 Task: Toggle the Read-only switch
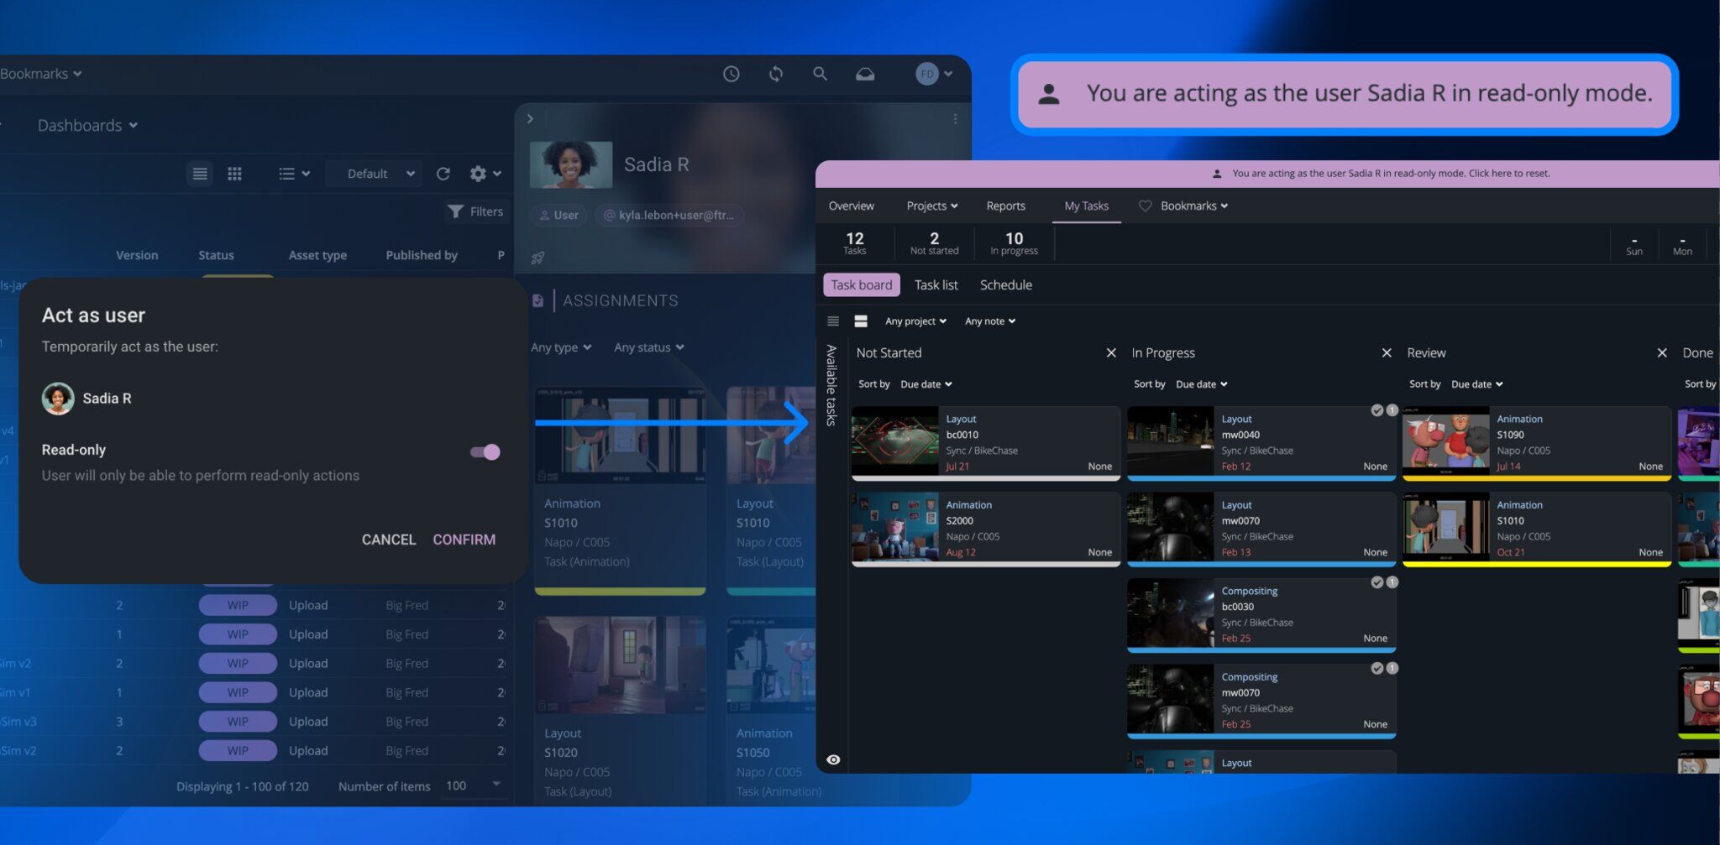485,452
